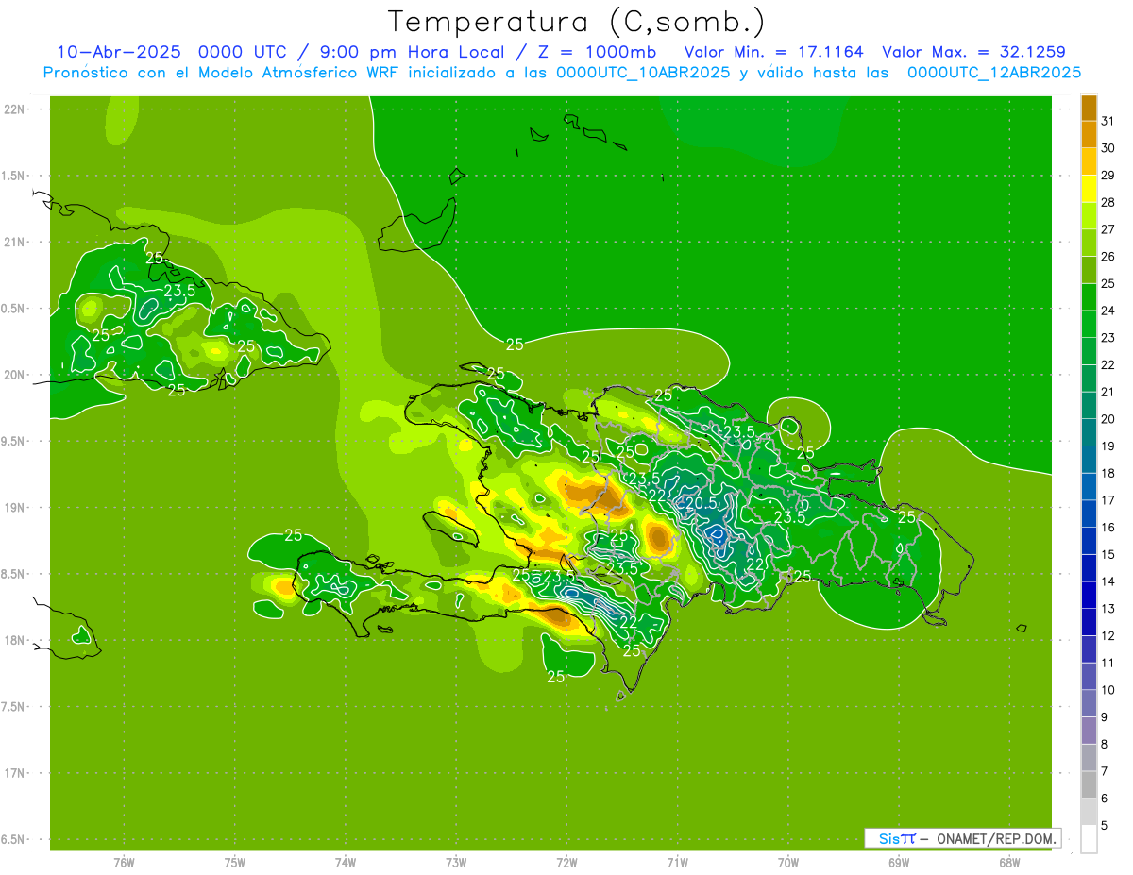Click the "69W" longitude label

899,862
